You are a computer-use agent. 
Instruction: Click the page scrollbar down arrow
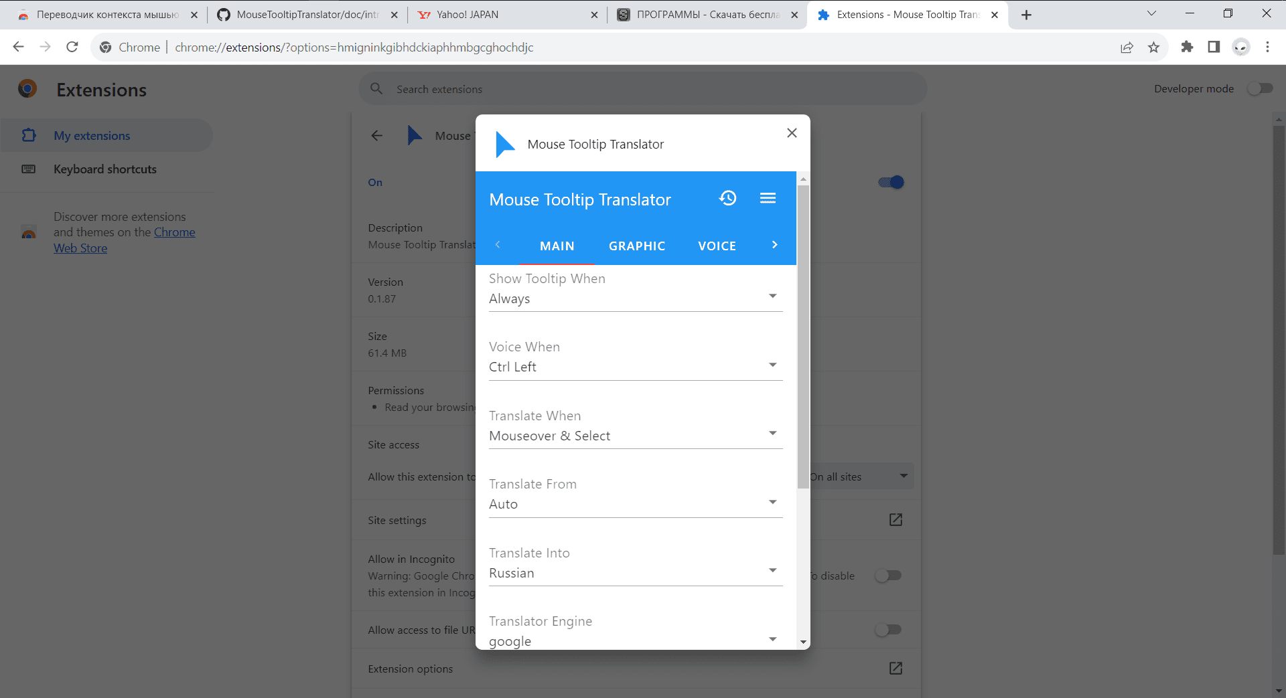[1279, 691]
